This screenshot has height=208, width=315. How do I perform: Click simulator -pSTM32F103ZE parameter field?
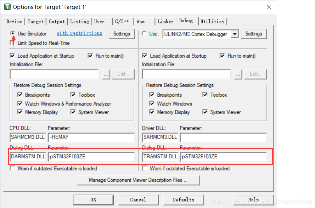(x=91, y=157)
